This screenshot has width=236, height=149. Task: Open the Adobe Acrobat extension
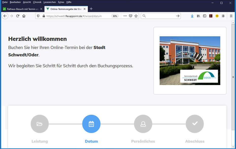coord(211,16)
